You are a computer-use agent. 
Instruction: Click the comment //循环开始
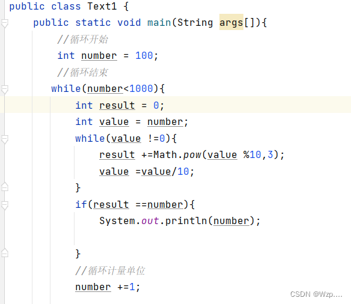pyautogui.click(x=82, y=40)
